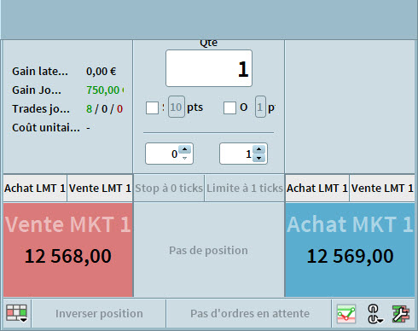Click the Gain late... 0,00 € value

coord(101,72)
